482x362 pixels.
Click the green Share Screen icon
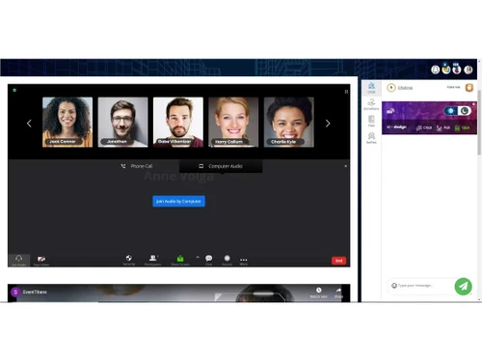point(180,258)
